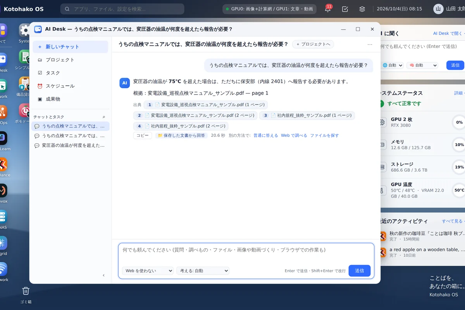Click 送信 in the AI Desk input box
Image resolution: width=465 pixels, height=310 pixels.
point(359,270)
